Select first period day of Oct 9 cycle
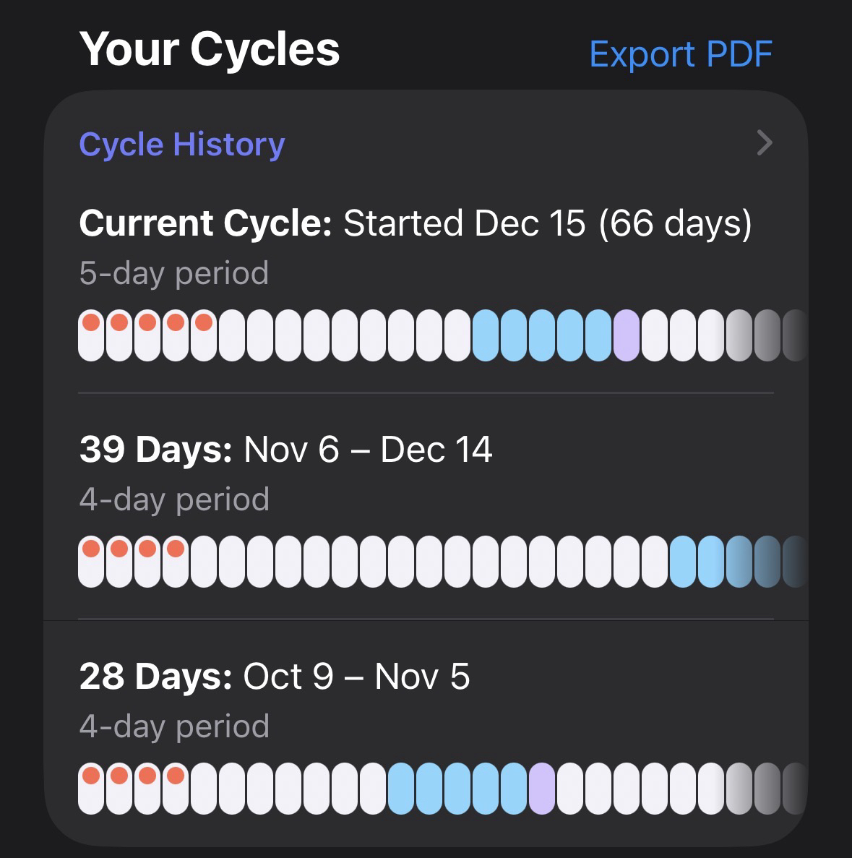 click(91, 788)
